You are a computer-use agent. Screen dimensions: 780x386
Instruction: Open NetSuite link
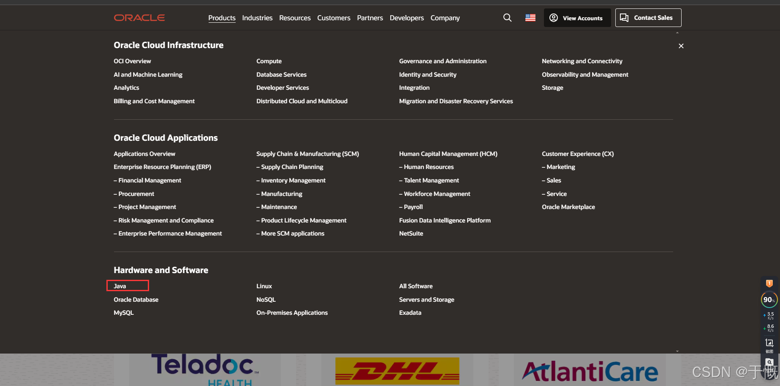pyautogui.click(x=411, y=233)
